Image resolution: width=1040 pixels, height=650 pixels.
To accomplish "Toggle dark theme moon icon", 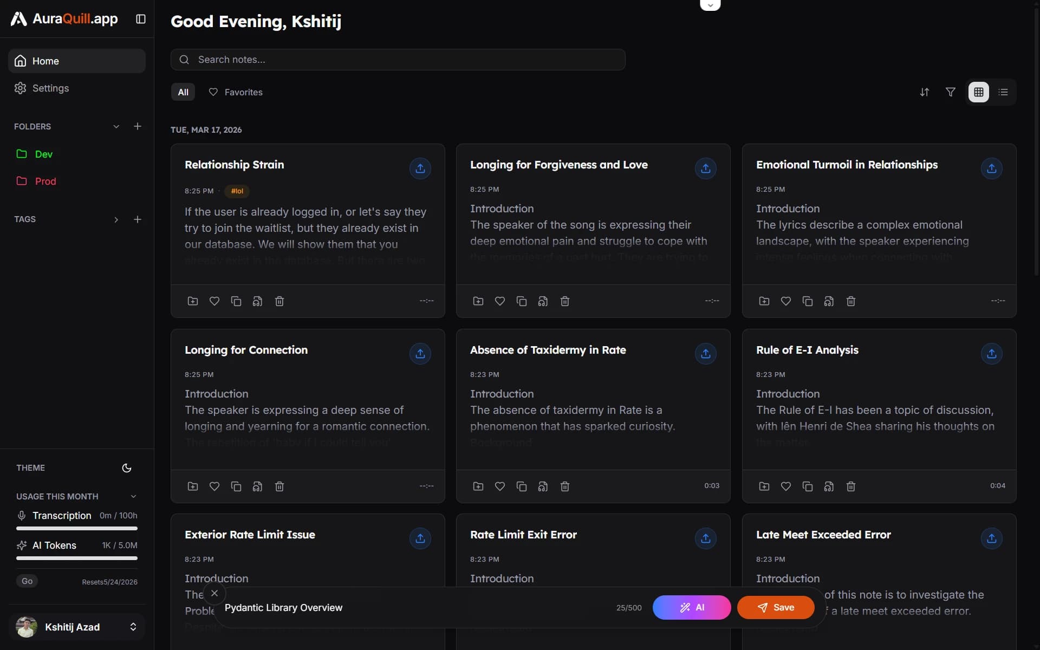I will [x=127, y=468].
